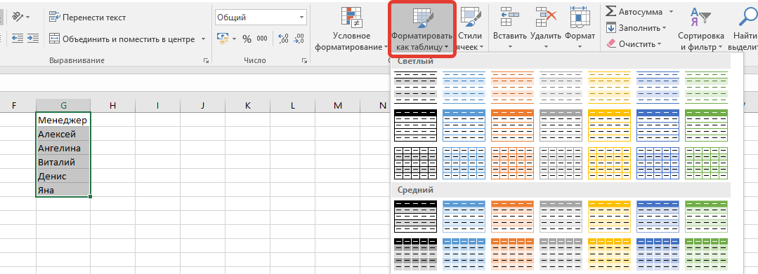
Task: Open the Merge & Center dropdown arrow
Action: [203, 39]
